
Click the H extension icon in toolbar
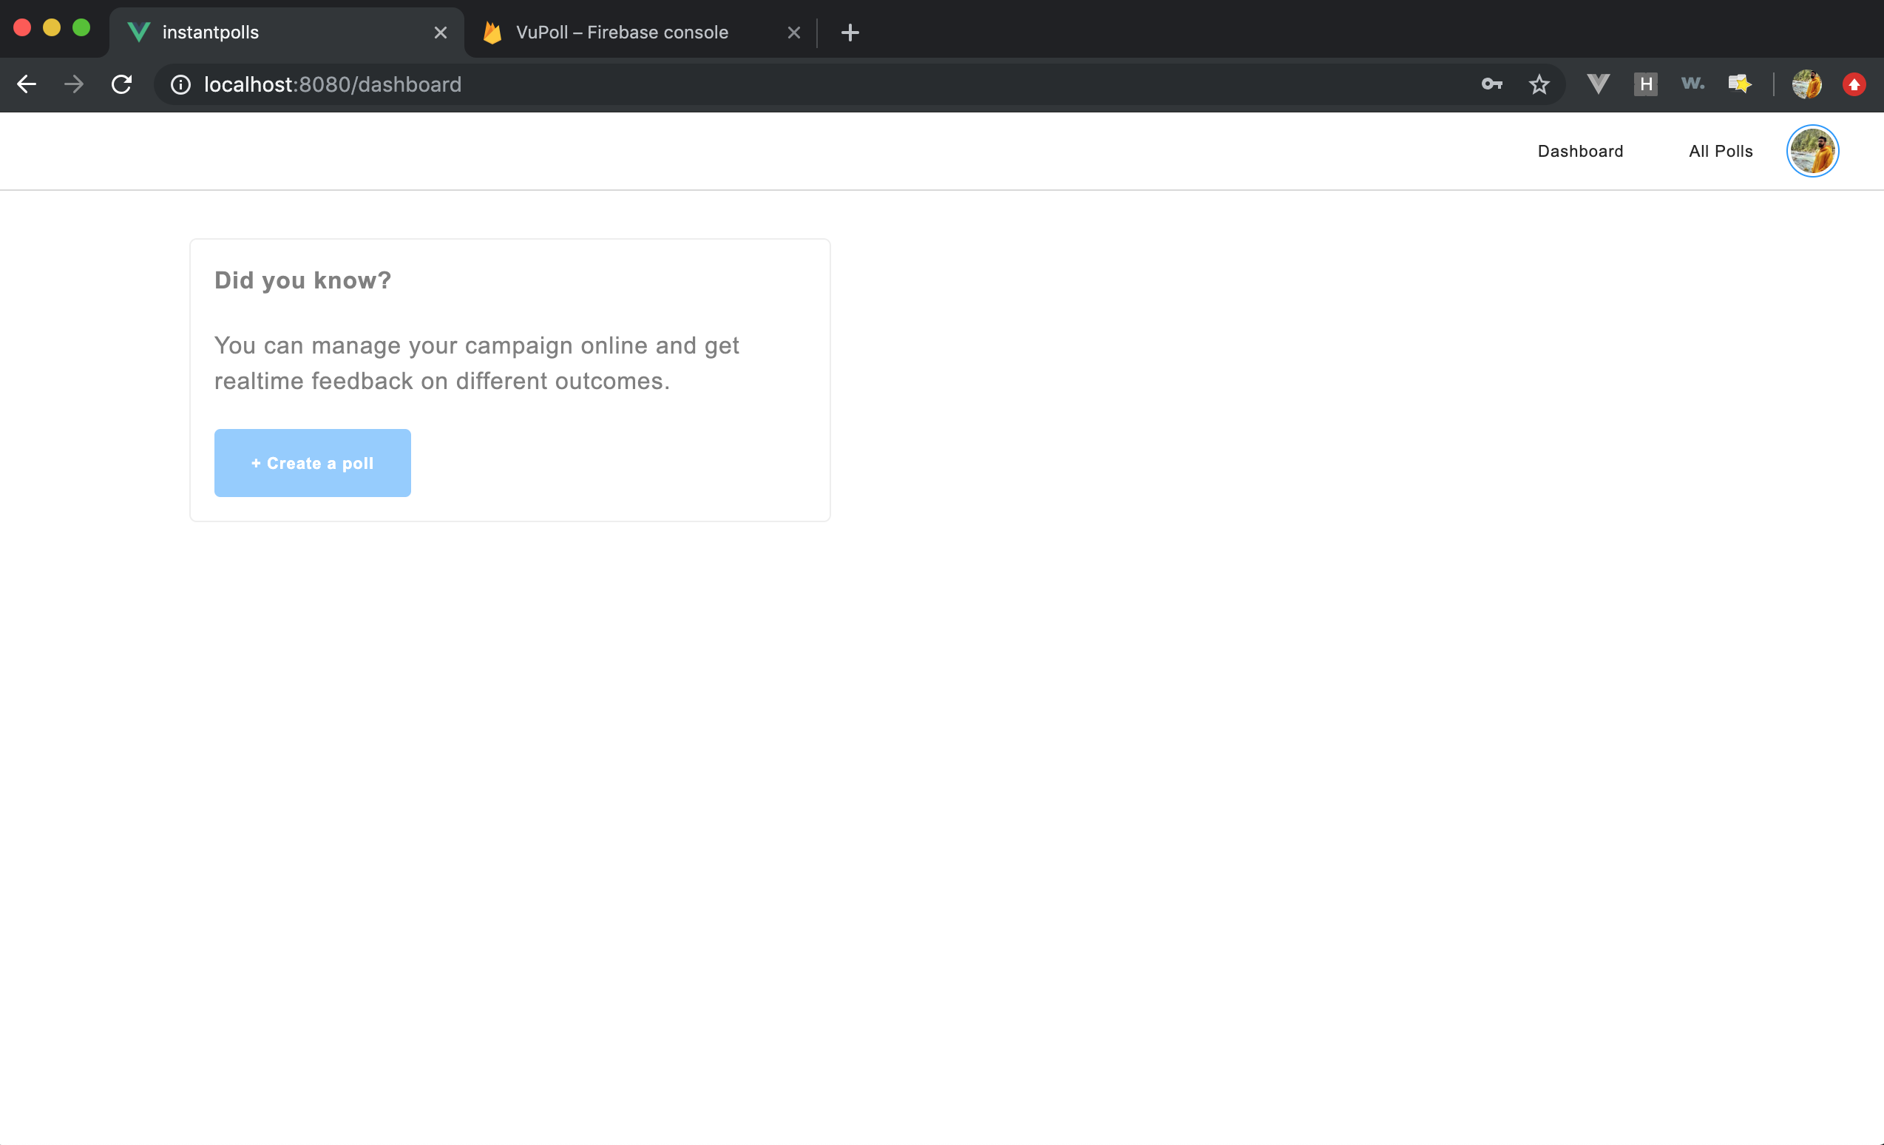(1645, 84)
